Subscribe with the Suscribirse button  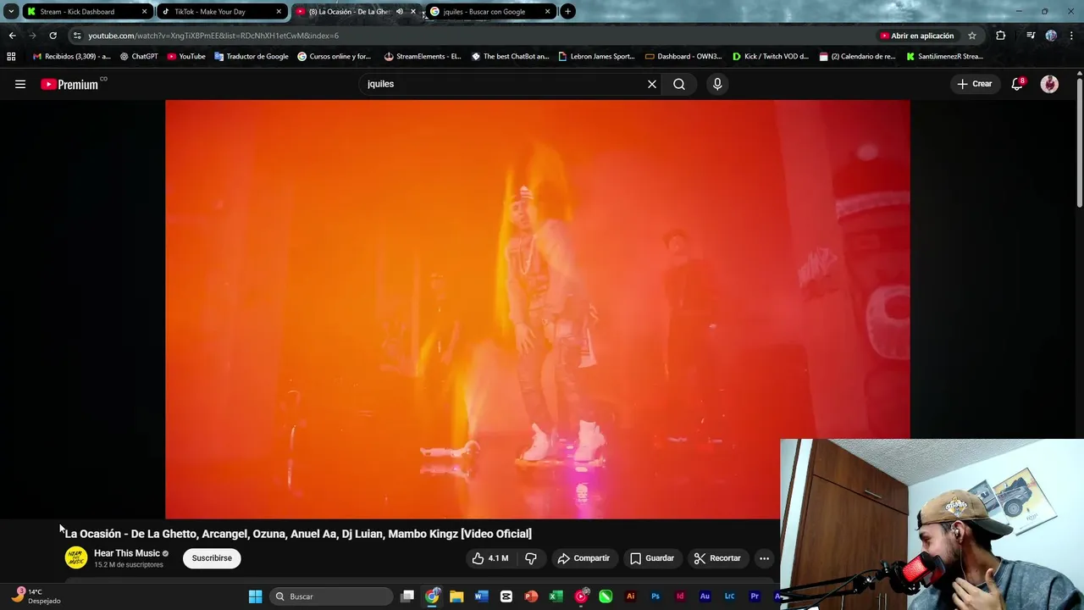[x=212, y=558]
